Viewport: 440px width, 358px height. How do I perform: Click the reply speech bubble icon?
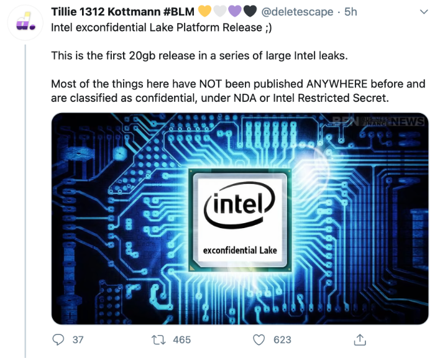tap(58, 340)
